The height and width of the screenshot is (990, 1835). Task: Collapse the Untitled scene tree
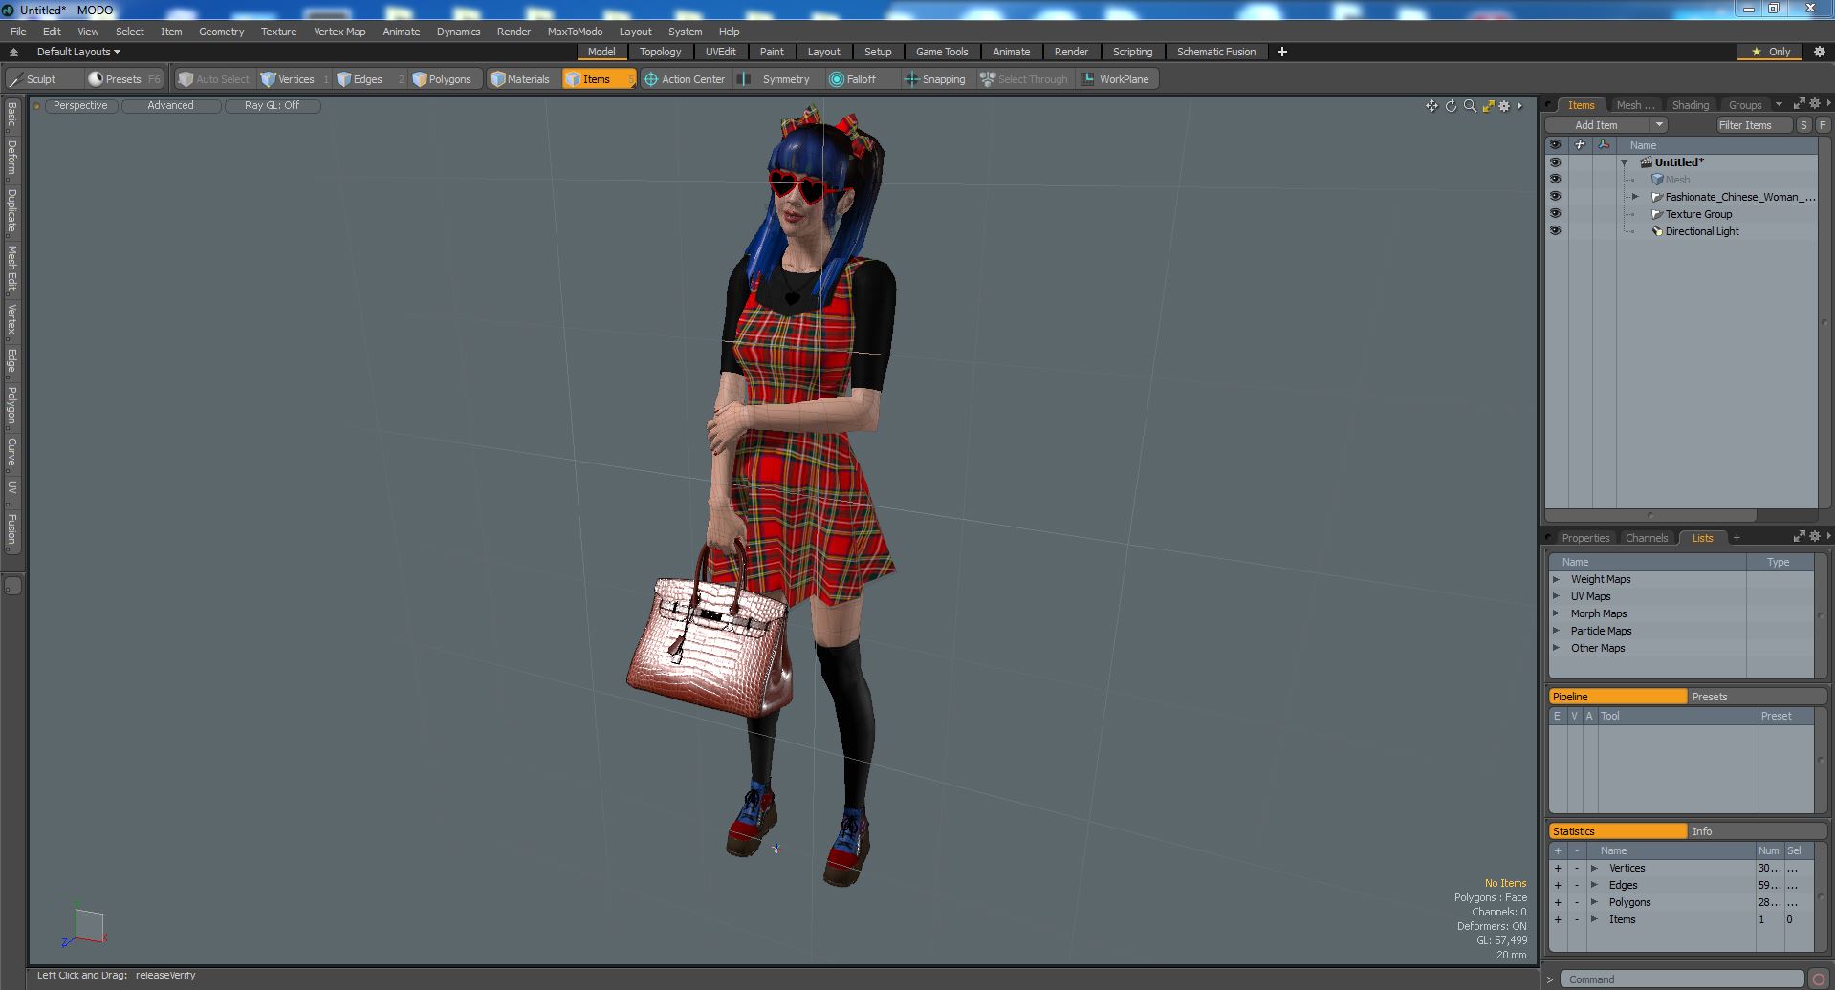tap(1624, 162)
